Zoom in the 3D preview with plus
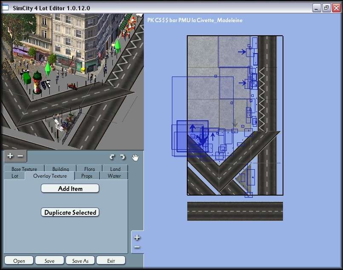343x270 pixels. pos(10,156)
